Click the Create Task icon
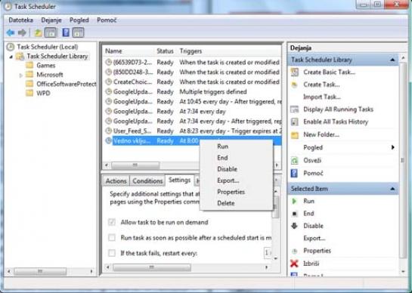The height and width of the screenshot is (293, 412). 295,85
